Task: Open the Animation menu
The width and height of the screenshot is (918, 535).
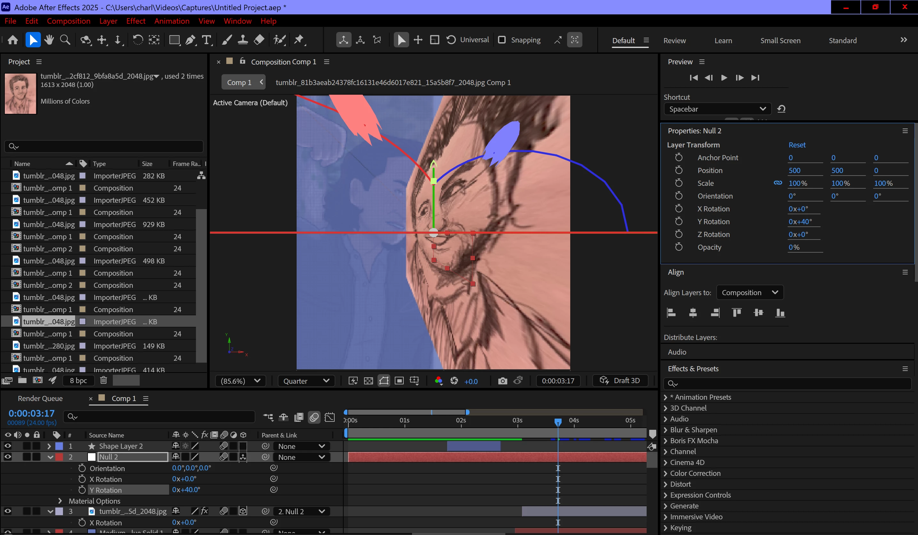Action: point(172,21)
